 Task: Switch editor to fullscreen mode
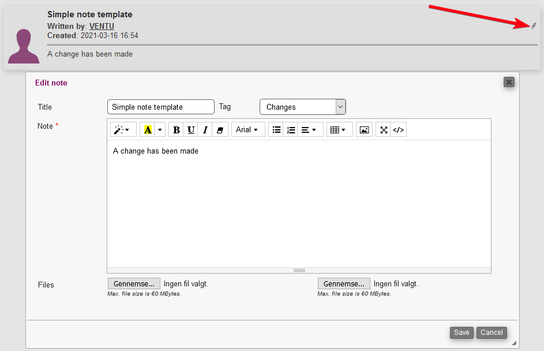coord(384,130)
